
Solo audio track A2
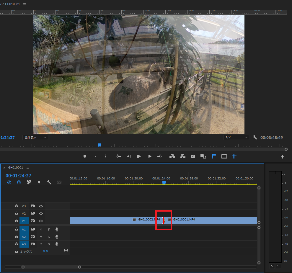[49, 237]
